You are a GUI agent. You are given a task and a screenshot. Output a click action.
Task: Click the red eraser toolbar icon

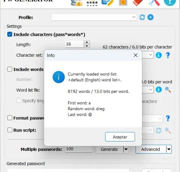(x=138, y=3)
